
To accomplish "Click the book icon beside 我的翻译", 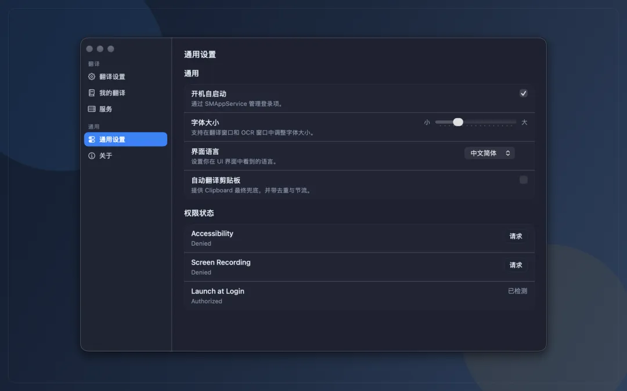I will tap(92, 93).
